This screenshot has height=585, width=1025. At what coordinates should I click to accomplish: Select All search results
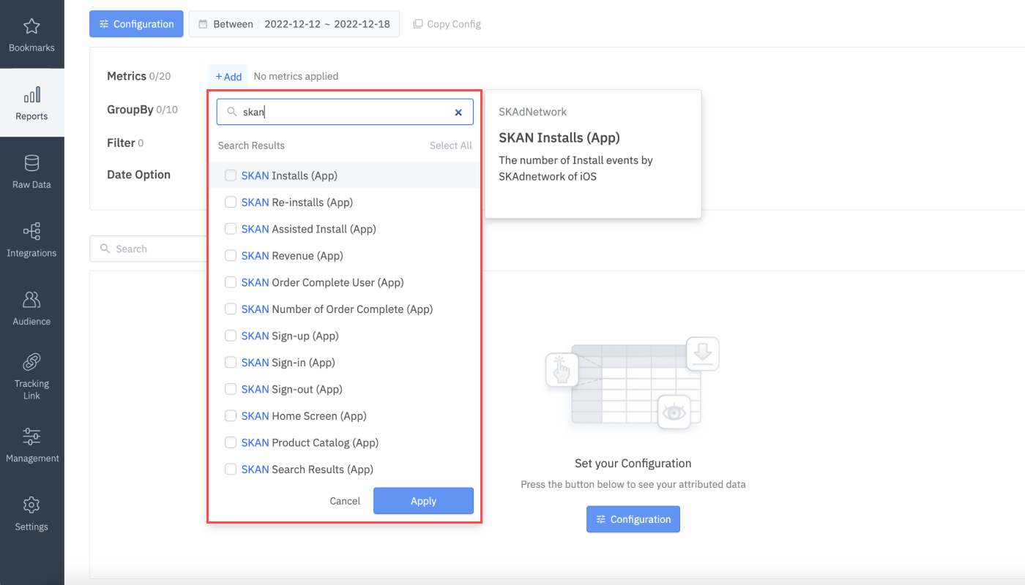pyautogui.click(x=450, y=145)
